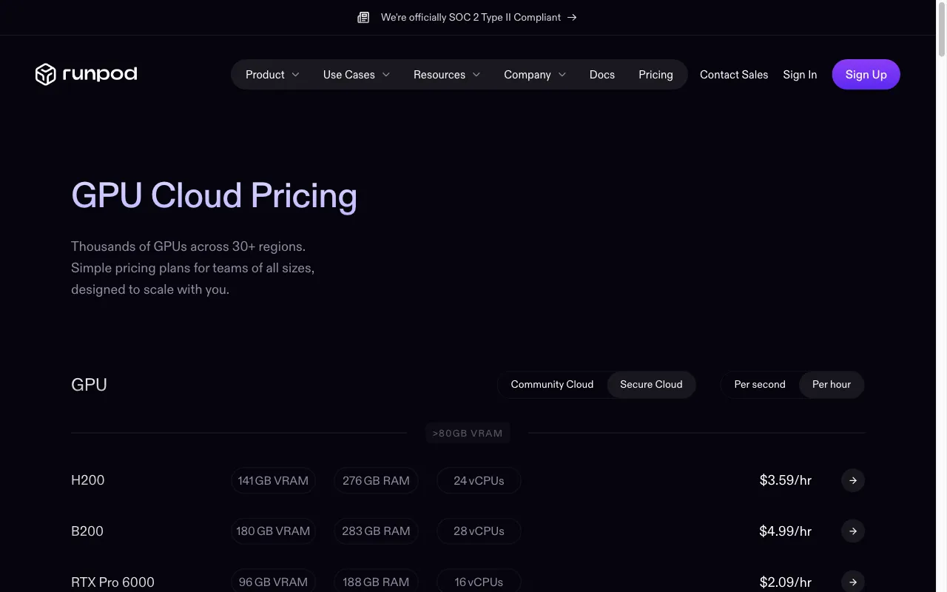Go to the Docs page
This screenshot has width=947, height=592.
click(x=602, y=75)
